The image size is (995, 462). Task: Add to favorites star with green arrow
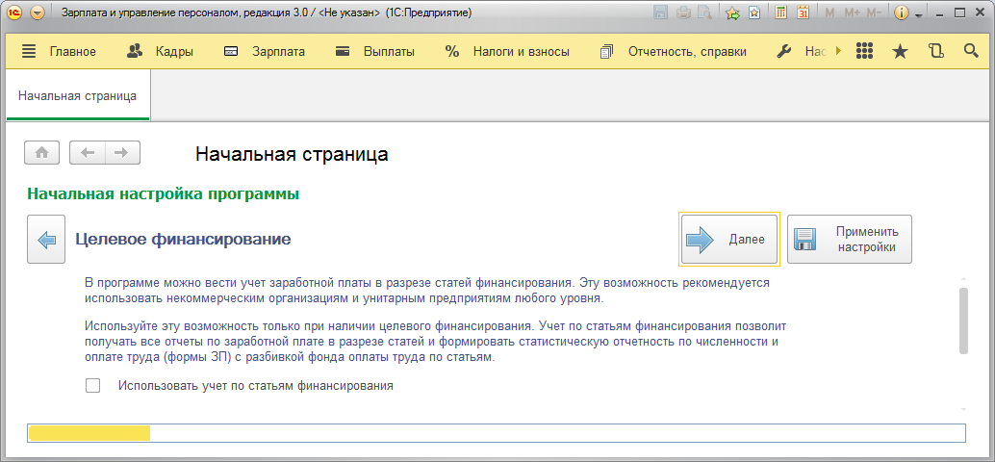[x=733, y=13]
